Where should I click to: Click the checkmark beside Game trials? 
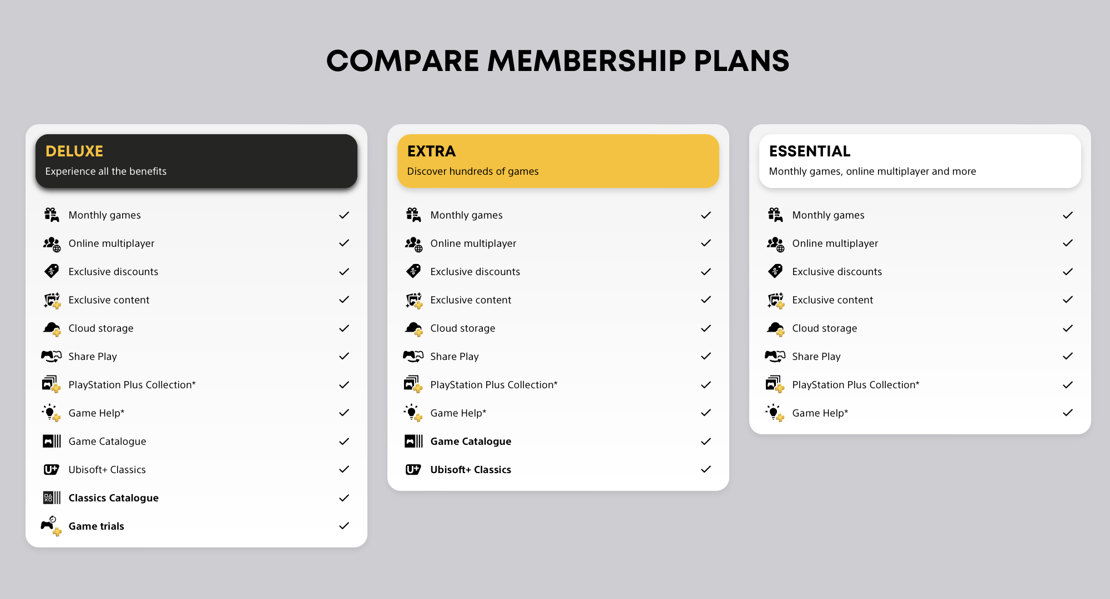[x=344, y=526]
